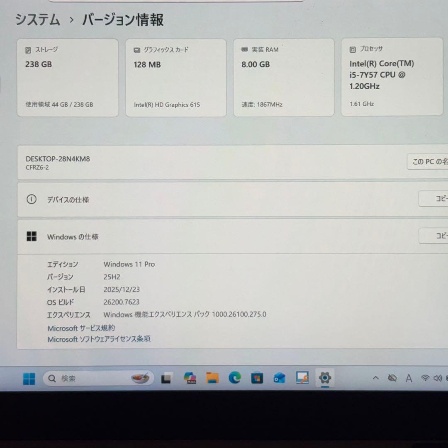The image size is (448, 448).
Task: Open the Wi-Fi icon in system tray
Action: (425, 378)
